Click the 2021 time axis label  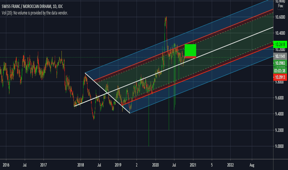193,165
